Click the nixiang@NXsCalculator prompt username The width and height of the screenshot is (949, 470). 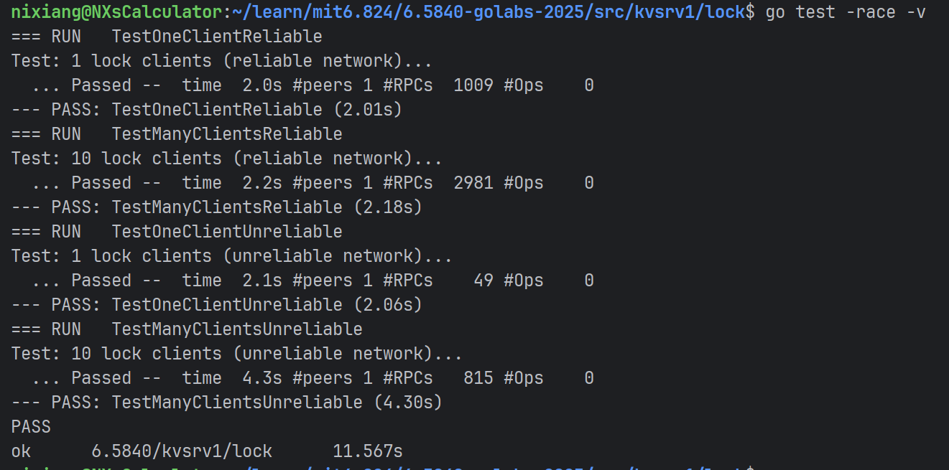click(117, 12)
